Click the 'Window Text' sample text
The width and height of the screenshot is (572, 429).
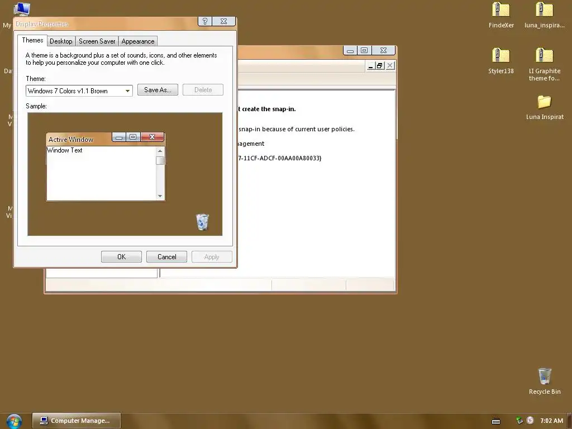(x=65, y=150)
